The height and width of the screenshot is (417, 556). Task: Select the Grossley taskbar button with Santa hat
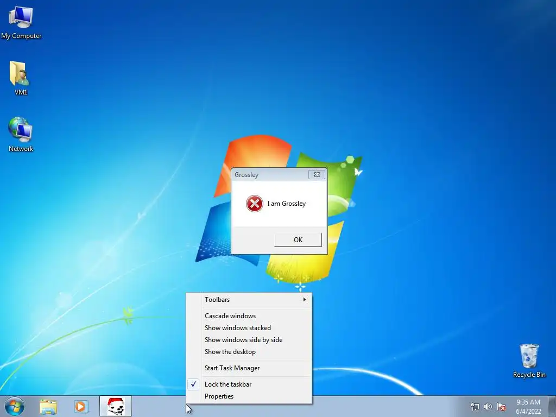point(116,406)
